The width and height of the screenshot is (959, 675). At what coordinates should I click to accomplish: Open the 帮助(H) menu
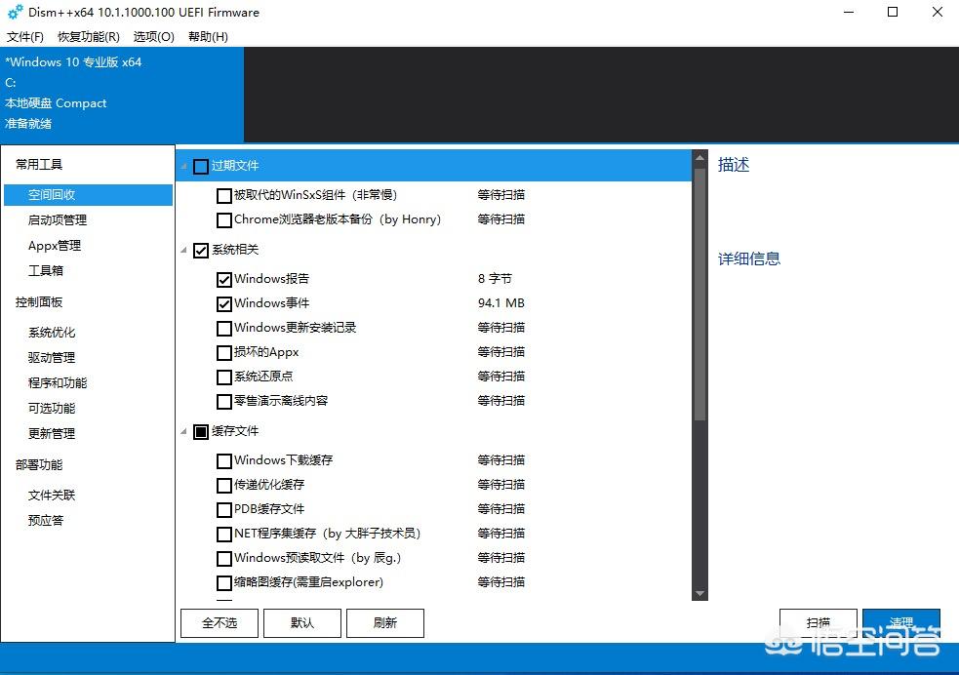click(208, 37)
